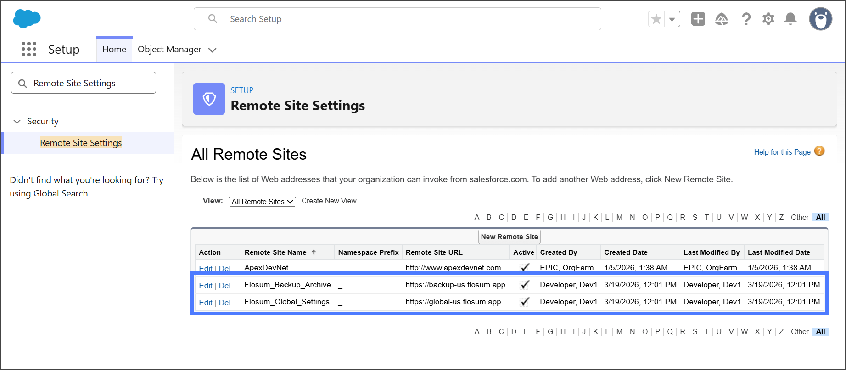Click Active checkmark for ApexDevNet row

point(524,268)
